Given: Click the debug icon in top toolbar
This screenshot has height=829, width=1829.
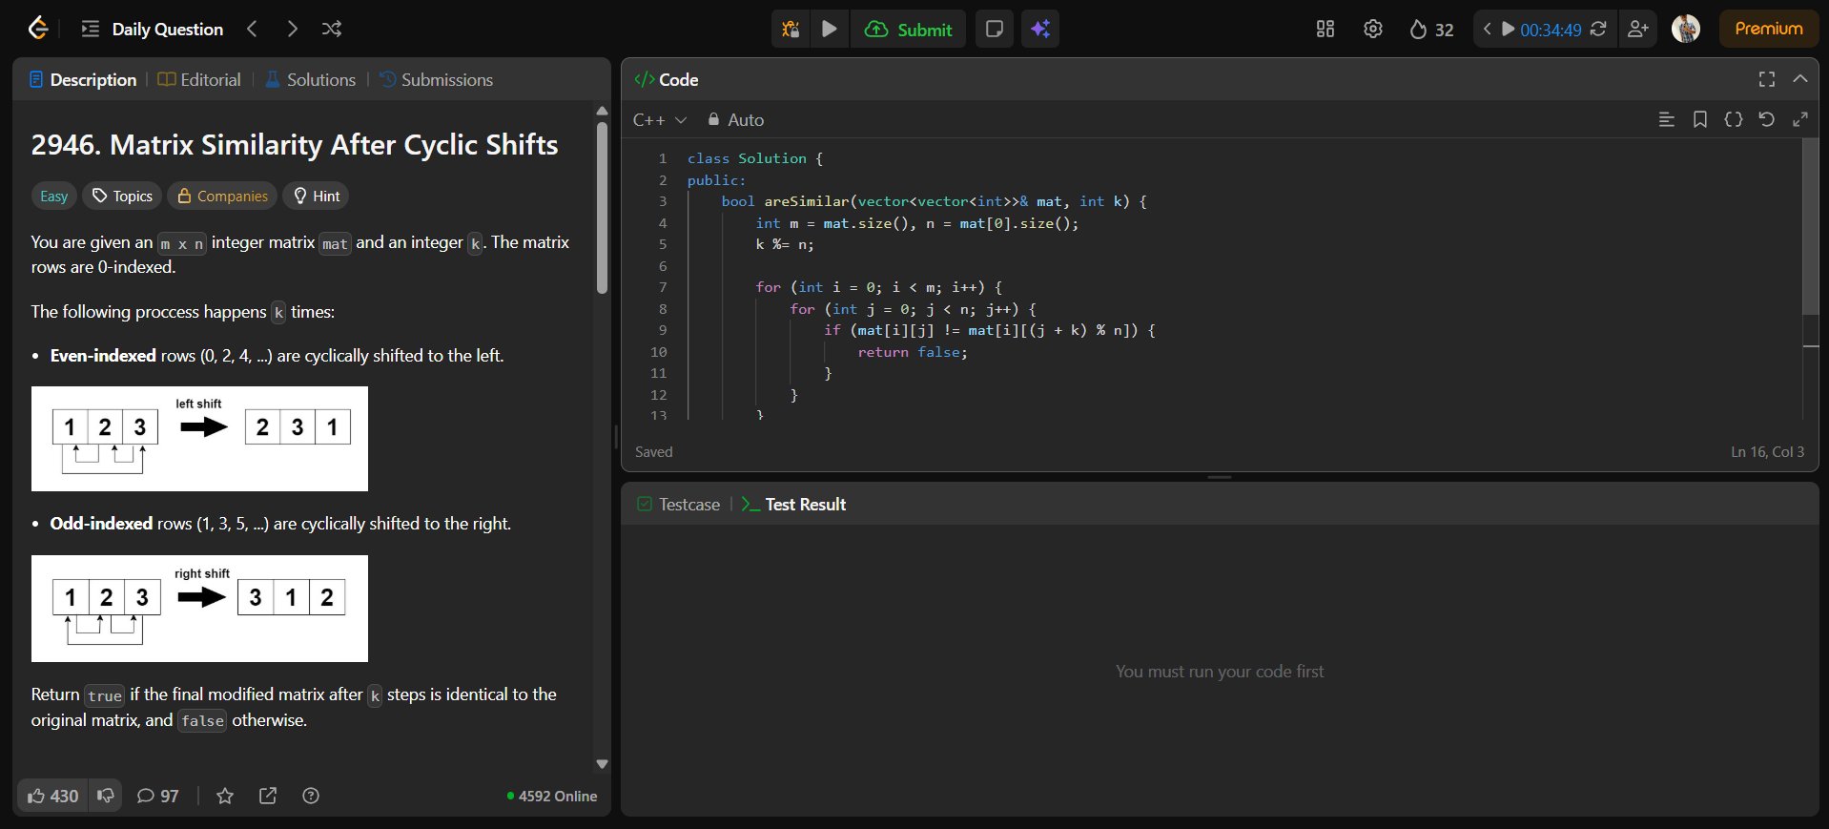Looking at the screenshot, I should 791,30.
